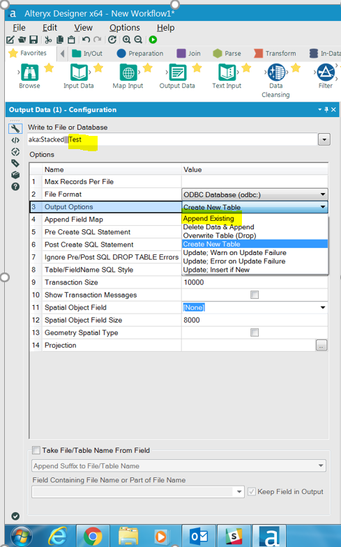Switch to the Join tool category
Screen dimensions: 341x547
coord(188,54)
